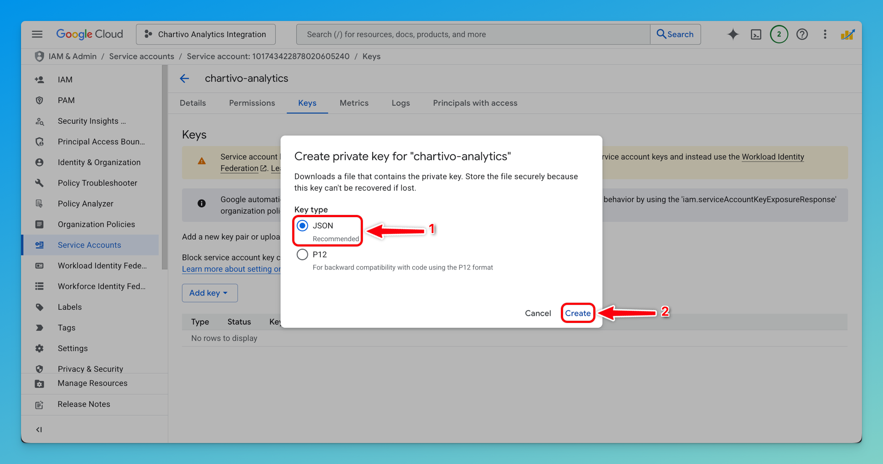Open account notifications badge
883x464 pixels.
tap(779, 34)
